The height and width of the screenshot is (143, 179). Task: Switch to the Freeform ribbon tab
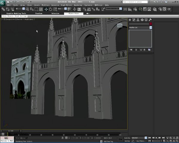[x=39, y=13]
